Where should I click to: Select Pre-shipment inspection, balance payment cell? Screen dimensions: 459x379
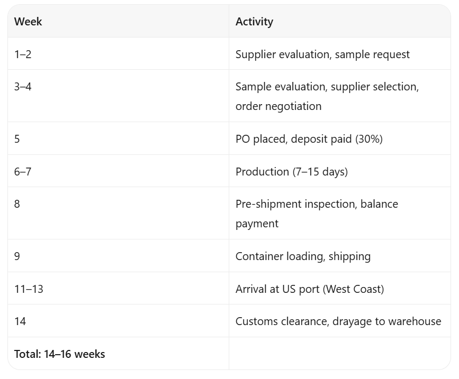339,214
